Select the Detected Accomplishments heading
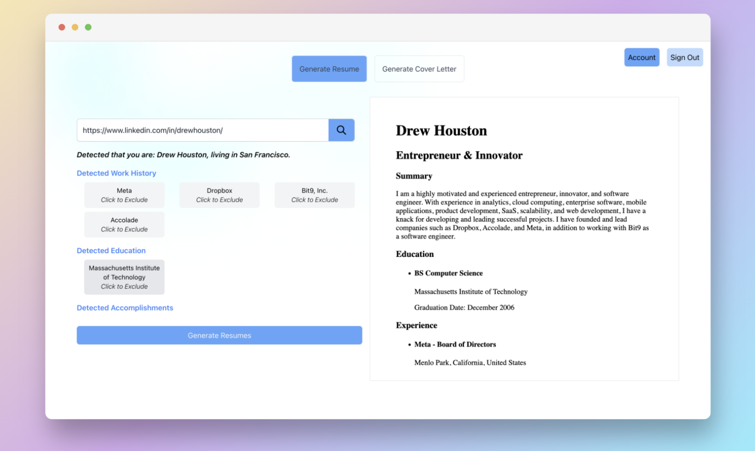 tap(125, 308)
